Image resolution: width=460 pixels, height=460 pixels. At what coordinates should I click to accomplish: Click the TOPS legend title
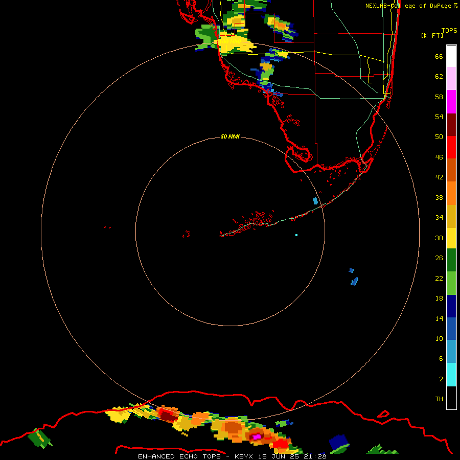[x=449, y=30]
